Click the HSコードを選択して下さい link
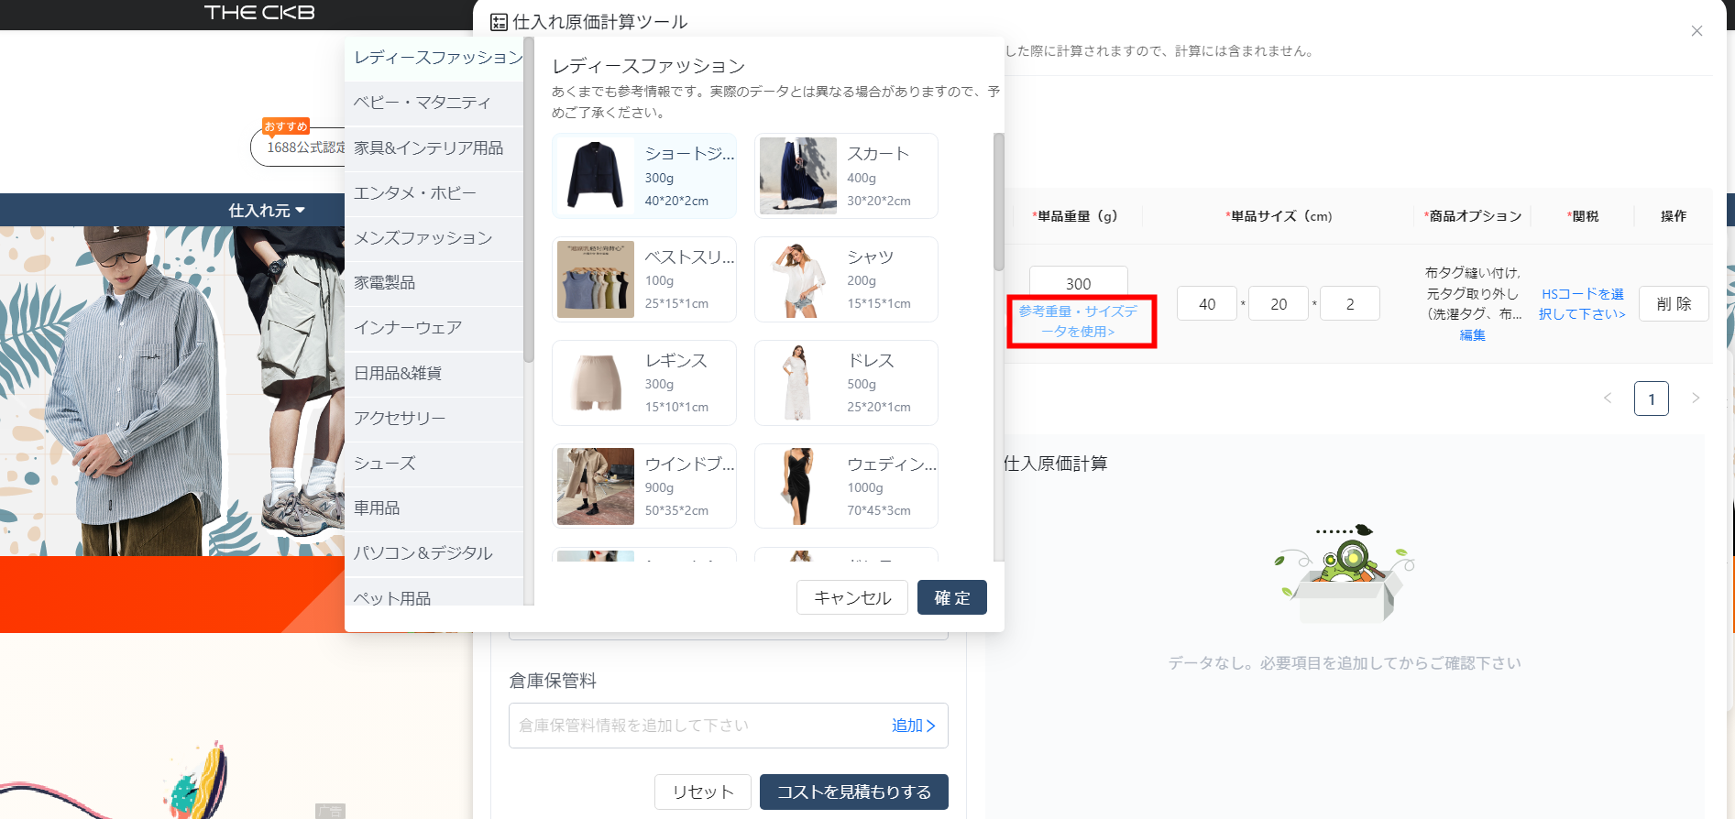Screen dimensions: 1735x819 1582,304
